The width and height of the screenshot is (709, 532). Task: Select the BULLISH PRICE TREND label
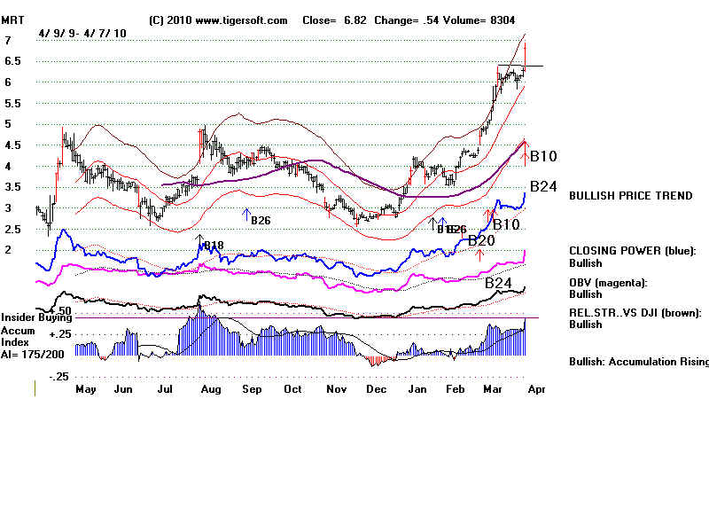point(631,196)
